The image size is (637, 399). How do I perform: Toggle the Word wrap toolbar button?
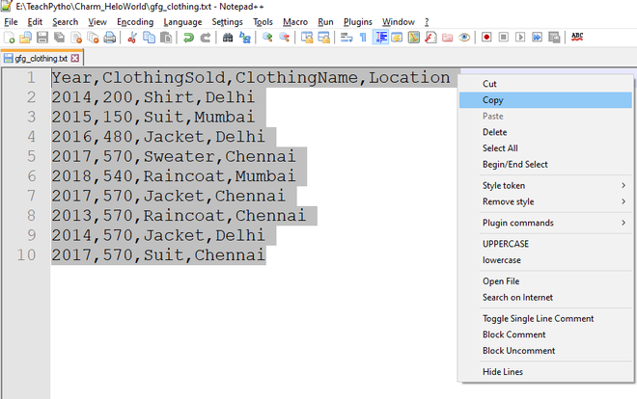(x=346, y=38)
